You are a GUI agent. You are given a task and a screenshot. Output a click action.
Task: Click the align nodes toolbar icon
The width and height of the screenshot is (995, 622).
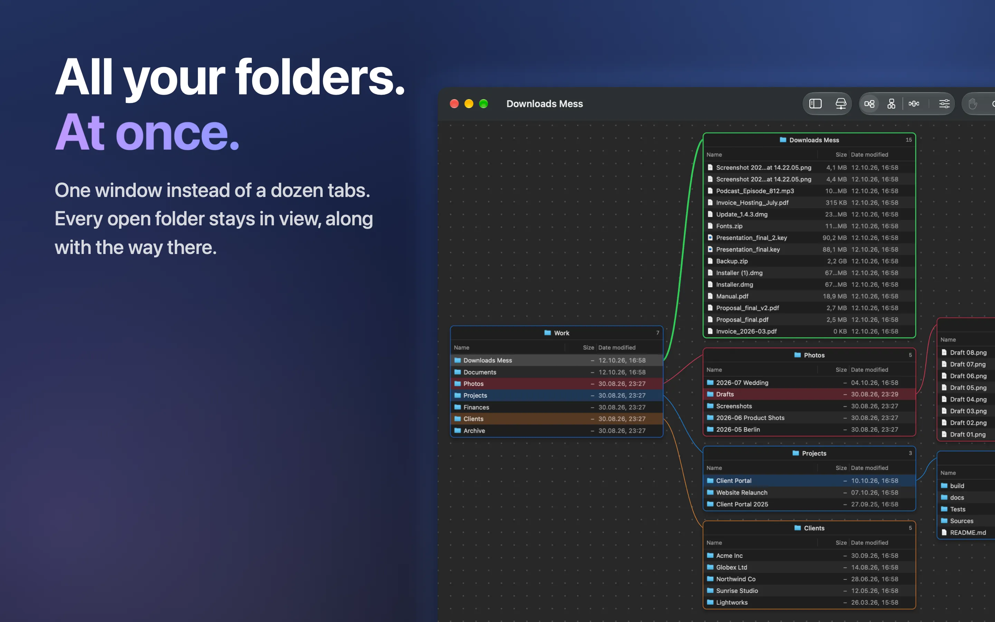pyautogui.click(x=913, y=104)
